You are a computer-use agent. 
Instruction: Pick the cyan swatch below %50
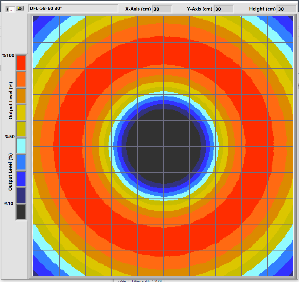(21, 146)
